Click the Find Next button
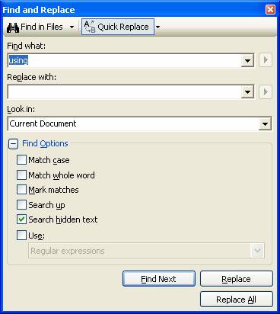This screenshot has height=314, width=280. click(159, 279)
